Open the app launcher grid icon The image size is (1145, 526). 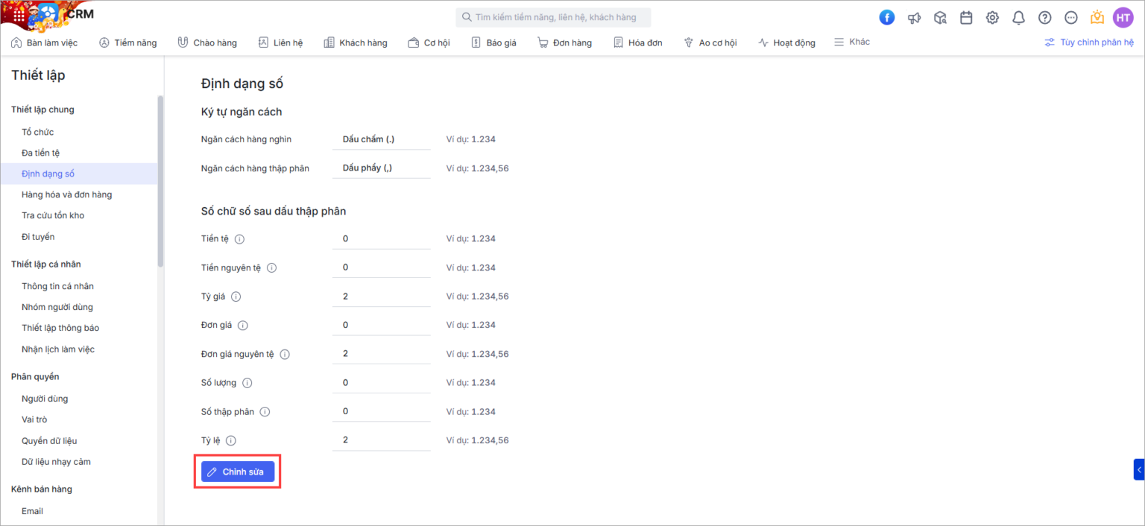(x=19, y=15)
